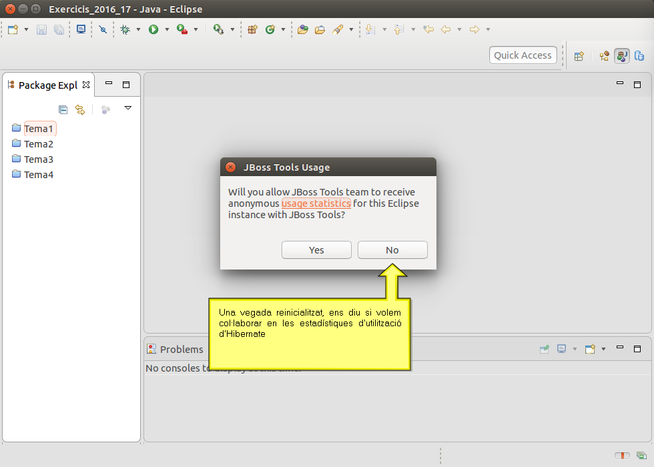This screenshot has height=467, width=654.
Task: Click the New Java Package icon
Action: point(252,29)
